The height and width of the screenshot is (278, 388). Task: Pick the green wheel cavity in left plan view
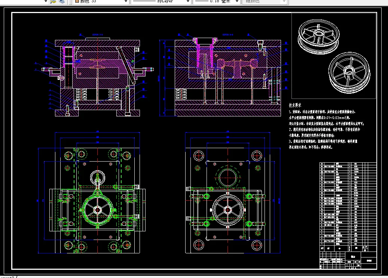tap(98, 210)
